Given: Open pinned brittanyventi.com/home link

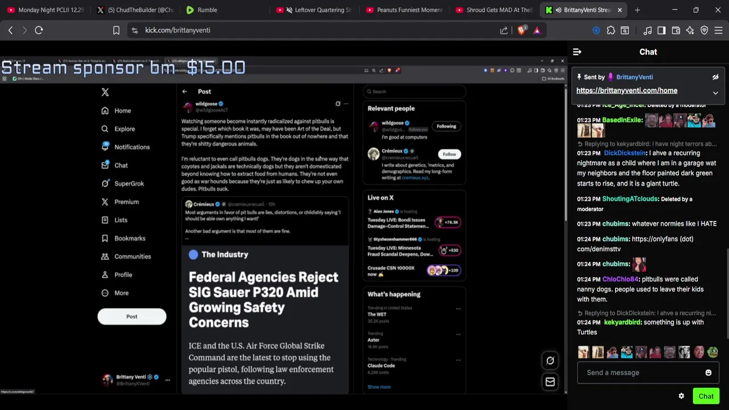Looking at the screenshot, I should pos(626,91).
